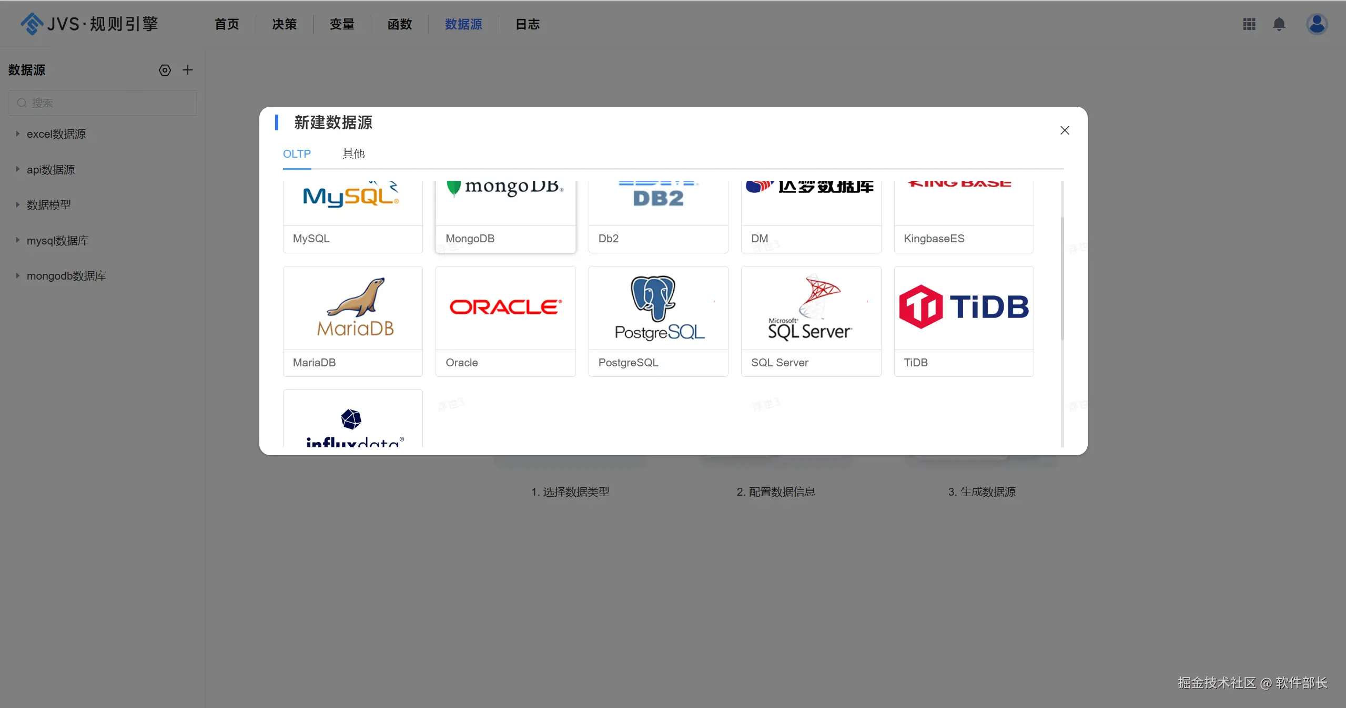1346x708 pixels.
Task: Switch to the 其他 tab
Action: coord(353,153)
